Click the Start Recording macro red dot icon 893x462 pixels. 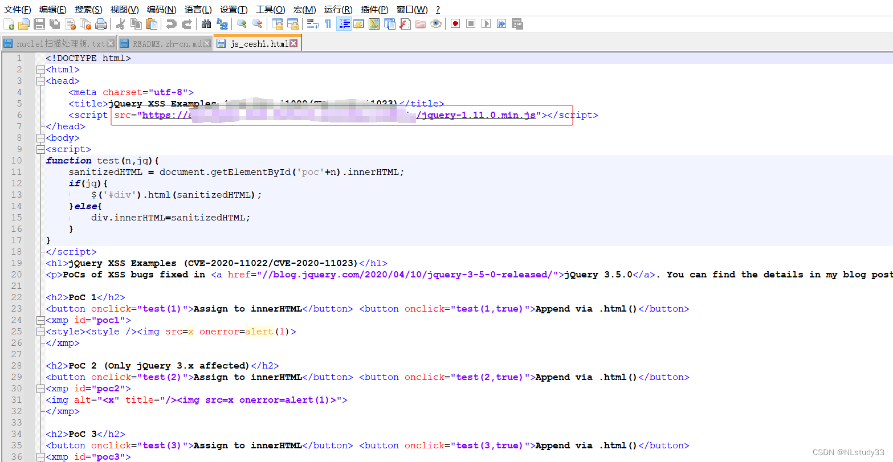point(455,24)
